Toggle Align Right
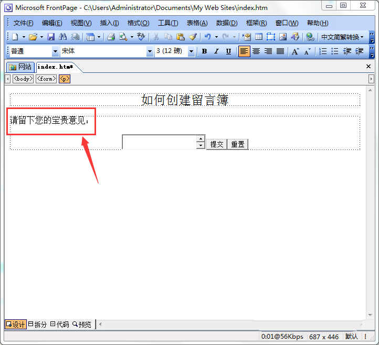Image resolution: width=379 pixels, height=345 pixels. tap(268, 51)
